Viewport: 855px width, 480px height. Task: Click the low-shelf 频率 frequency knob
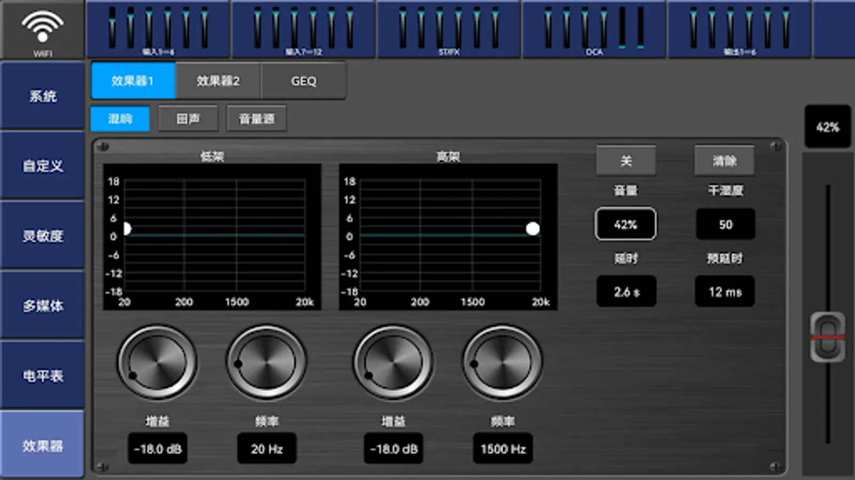[266, 363]
